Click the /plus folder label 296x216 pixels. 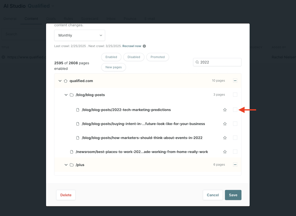(80, 165)
